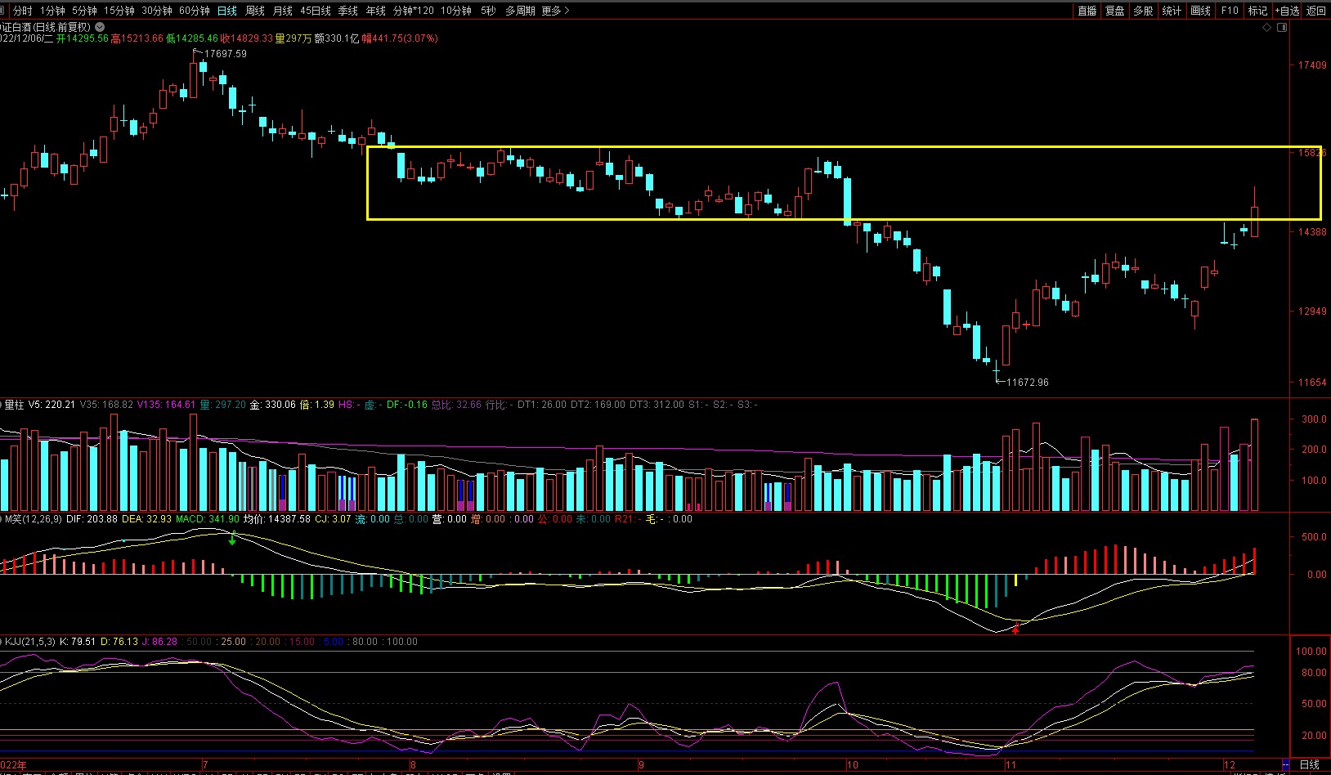
Task: Click the diamond icon above the chart
Action: [1266, 28]
